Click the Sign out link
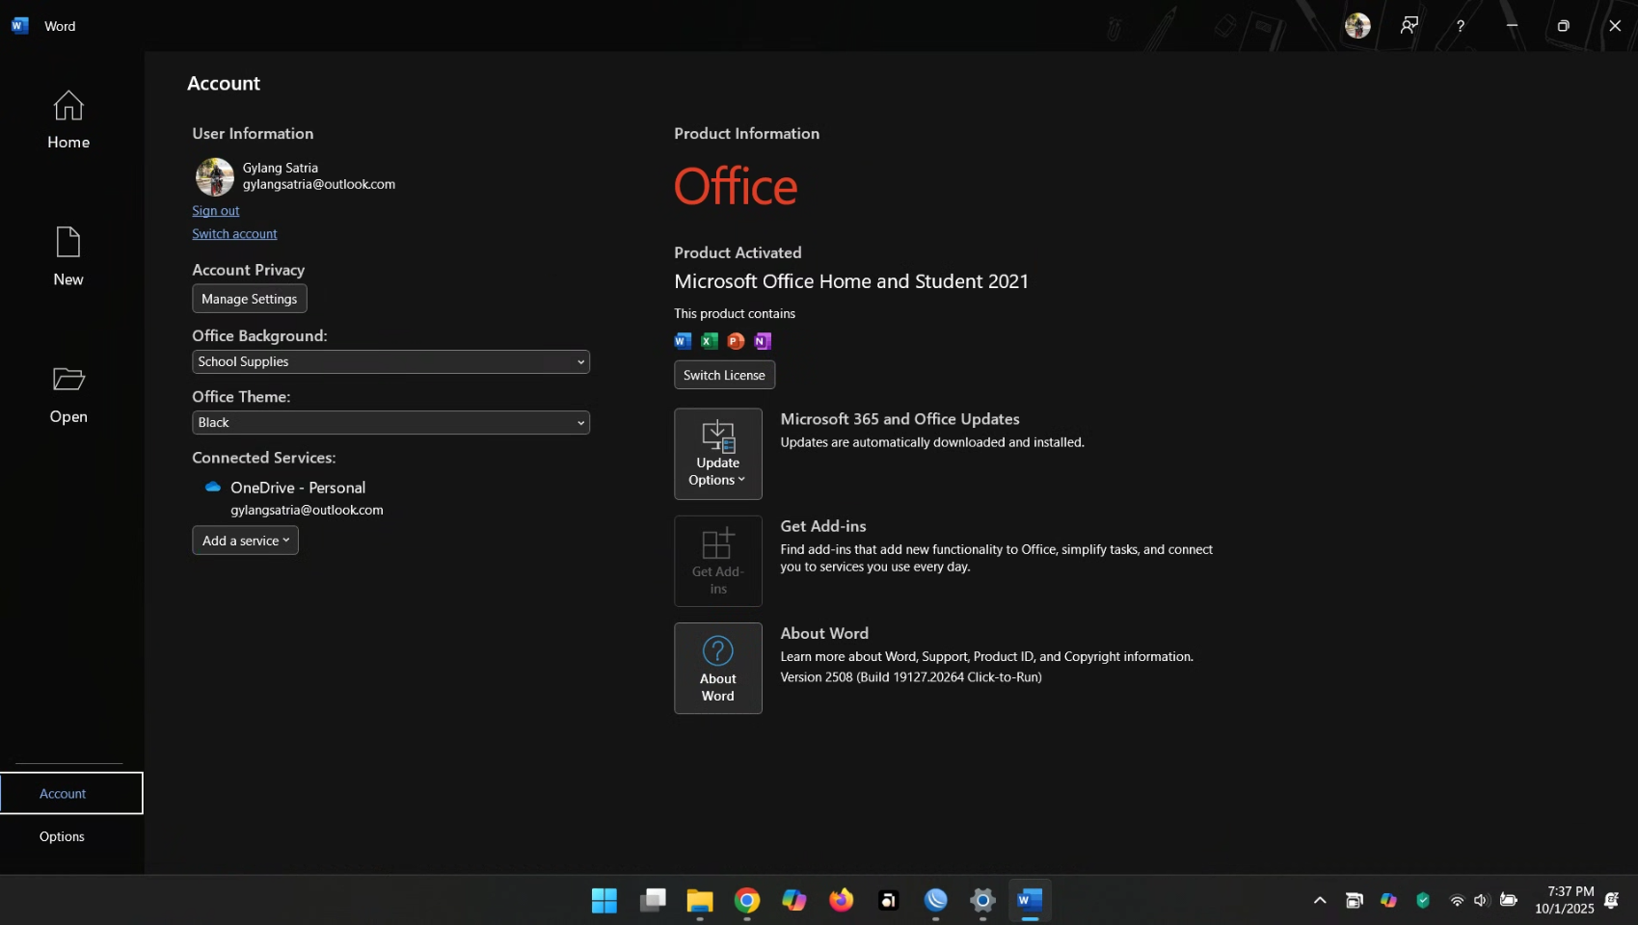 coord(215,211)
